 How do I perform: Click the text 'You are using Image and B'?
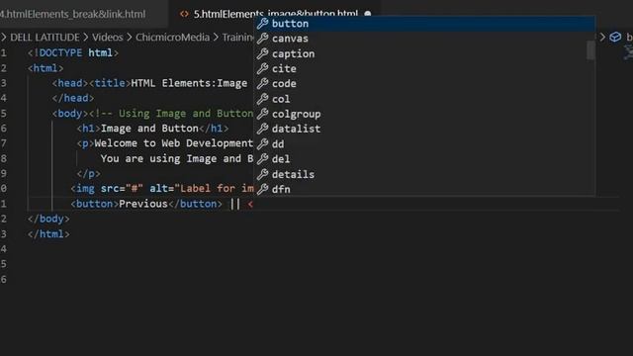pos(177,158)
